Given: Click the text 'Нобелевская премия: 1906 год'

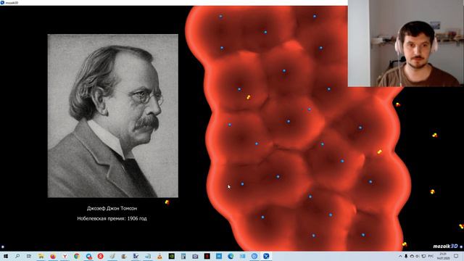Looking at the screenshot, I should 112,218.
